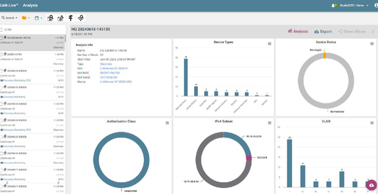Viewport: 378px width, 194px height.
Task: Check the 20240618 CyberScope #1 Discovery row checkbox
Action: (x=1, y=137)
